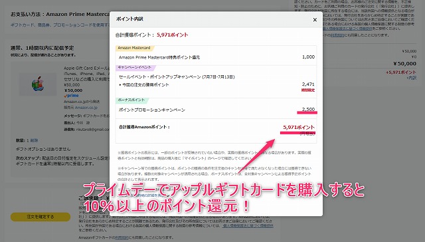The height and width of the screenshot is (242, 425).
Task: Click the 内訳 link under +5,971ポイント
Action: pyautogui.click(x=412, y=78)
